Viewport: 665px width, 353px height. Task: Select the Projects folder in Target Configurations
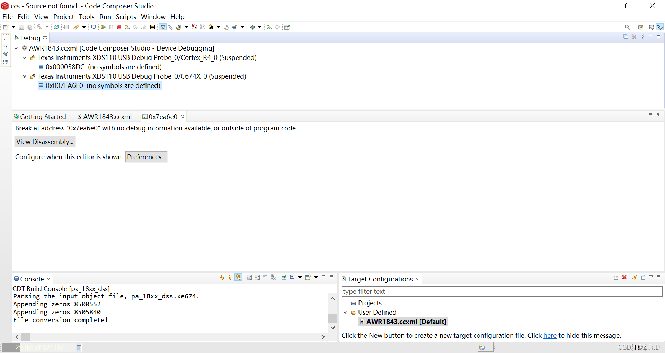(x=366, y=303)
